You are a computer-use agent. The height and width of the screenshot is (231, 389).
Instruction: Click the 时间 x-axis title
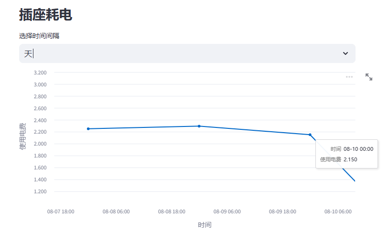[205, 225]
